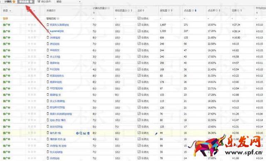Open the supreme keyword link
This screenshot has width=266, height=161.
[57, 31]
